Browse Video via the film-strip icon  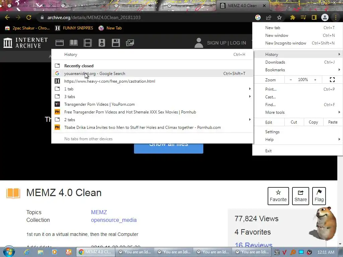coord(88,42)
